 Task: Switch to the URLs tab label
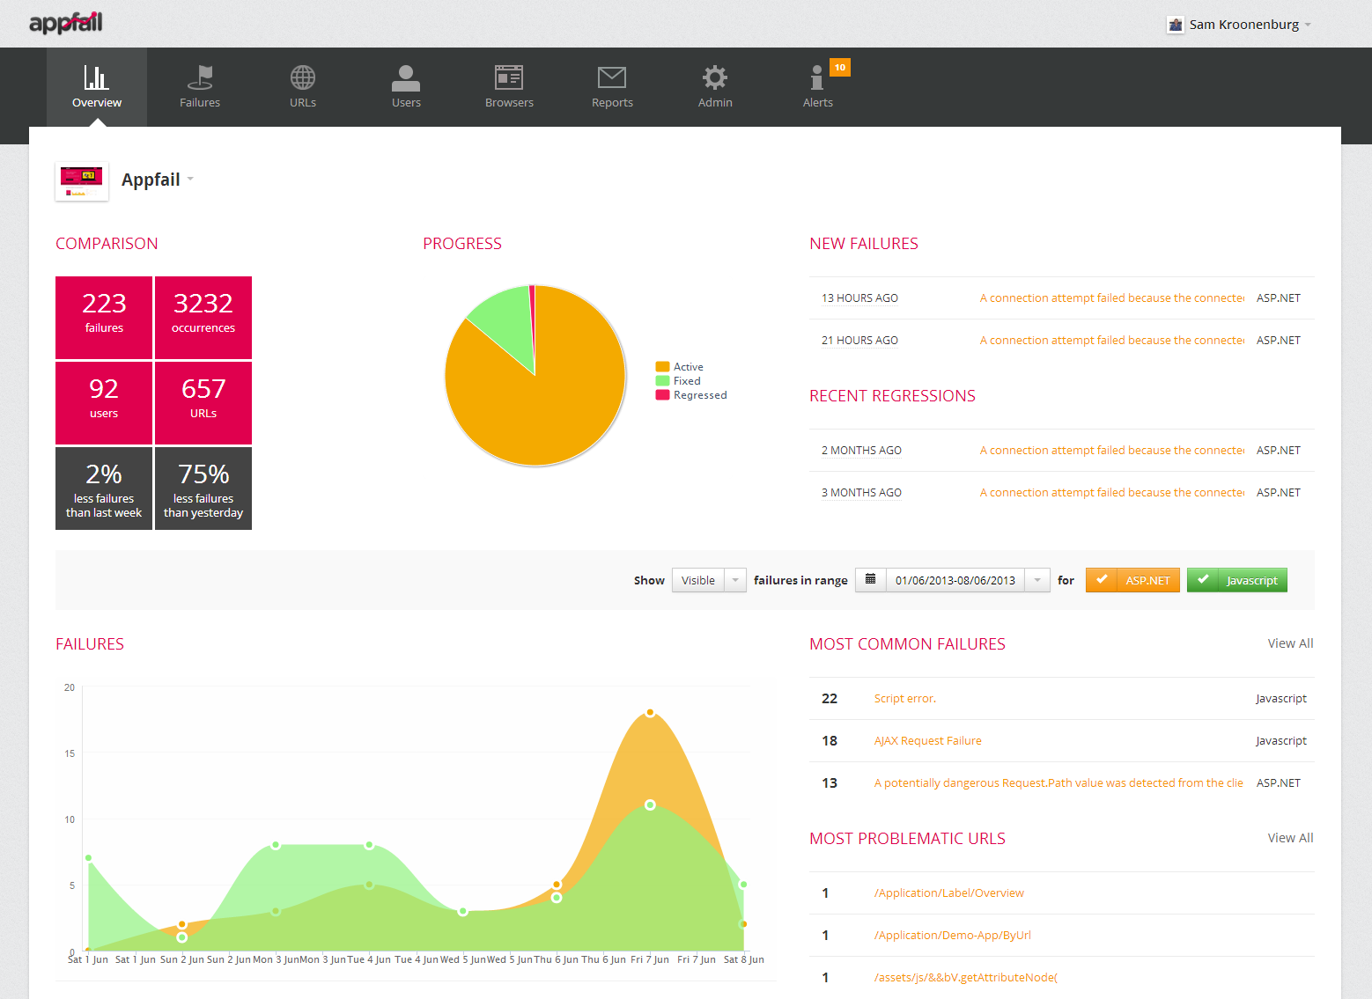(x=303, y=102)
